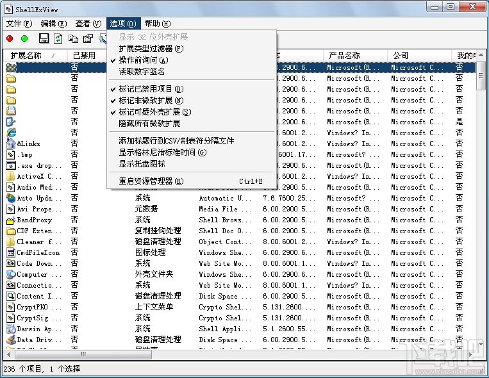Toggle 操作前询问 checked option
The image size is (489, 378).
pyautogui.click(x=192, y=60)
